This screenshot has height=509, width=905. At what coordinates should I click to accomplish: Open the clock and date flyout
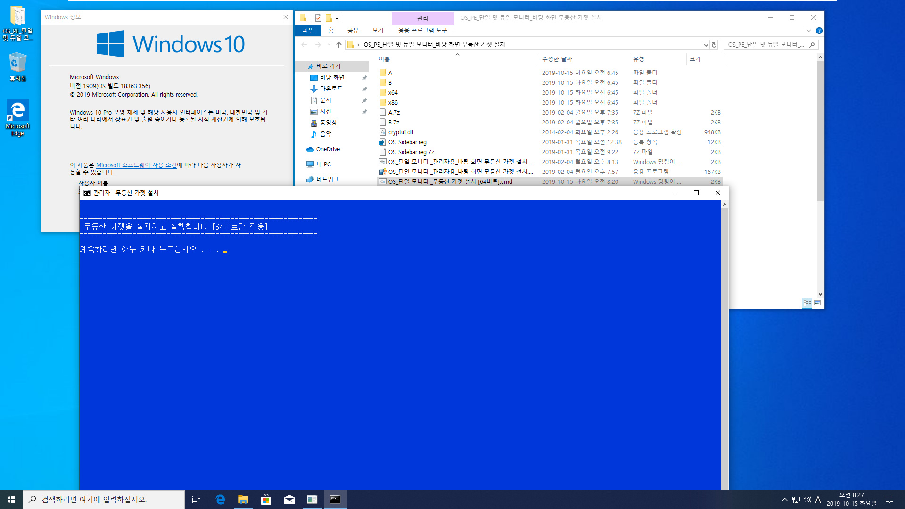[x=851, y=500]
